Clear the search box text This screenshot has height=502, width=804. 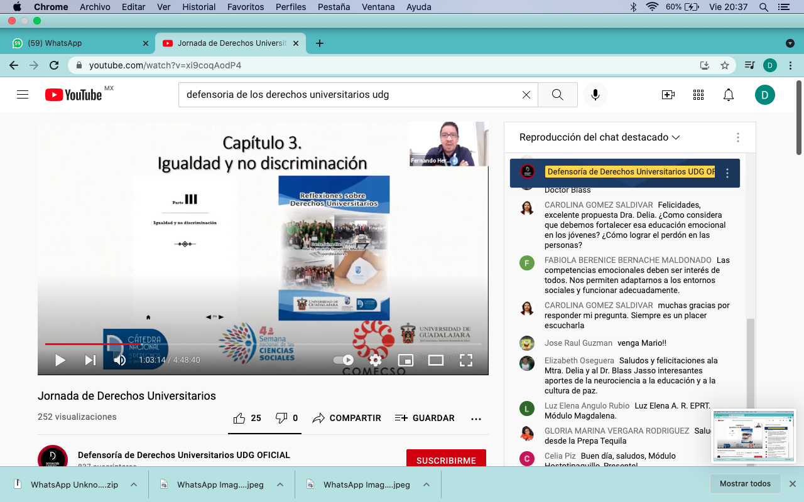tap(526, 95)
